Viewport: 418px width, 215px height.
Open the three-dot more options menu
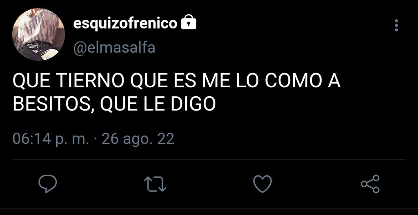pos(396,26)
